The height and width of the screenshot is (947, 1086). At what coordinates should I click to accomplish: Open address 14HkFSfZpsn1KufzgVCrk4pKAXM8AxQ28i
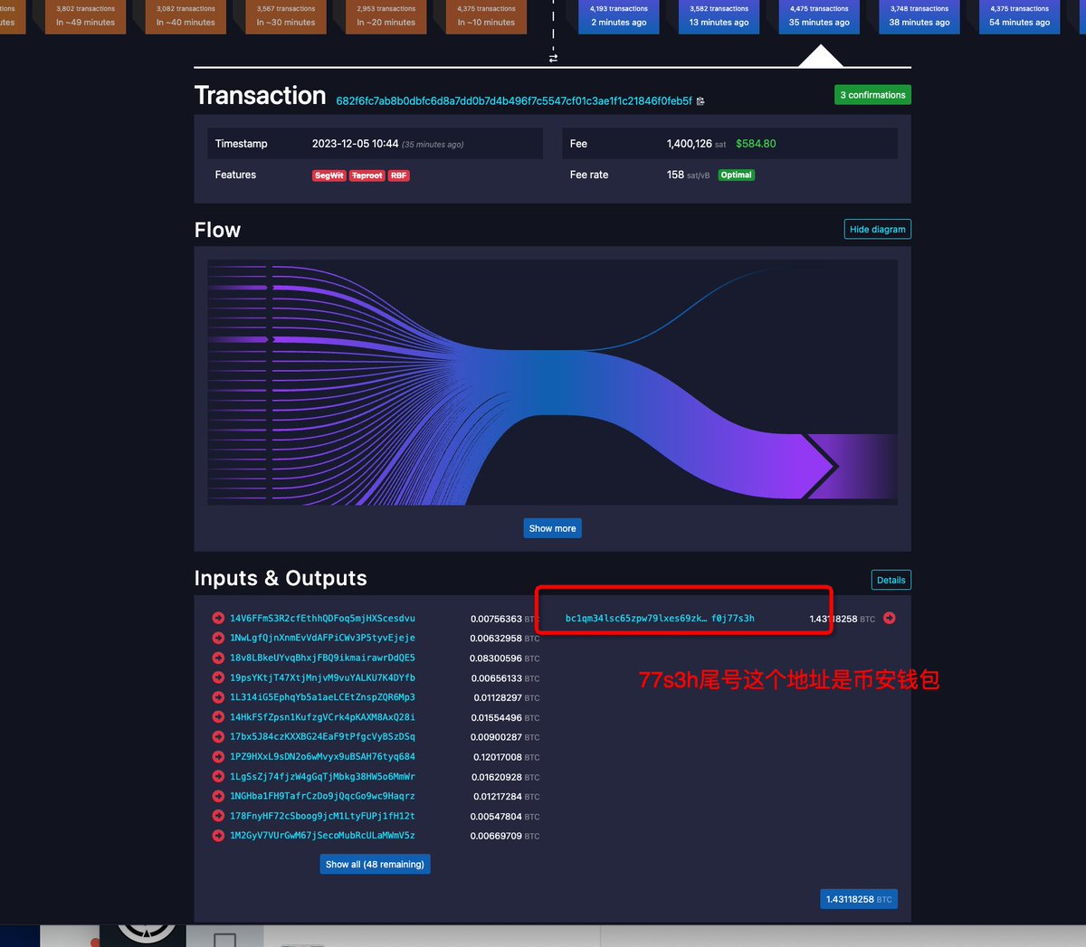coord(322,717)
